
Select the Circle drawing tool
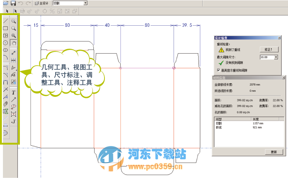pyautogui.click(x=6, y=43)
